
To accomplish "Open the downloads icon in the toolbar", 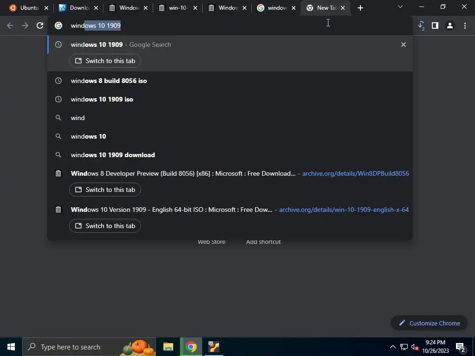I will click(x=421, y=26).
